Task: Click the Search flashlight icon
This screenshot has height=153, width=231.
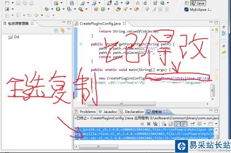Action: coord(126,9)
